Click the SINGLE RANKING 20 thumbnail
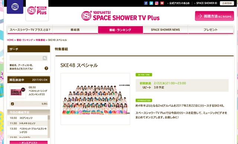The image size is (238, 144). tap(18, 92)
